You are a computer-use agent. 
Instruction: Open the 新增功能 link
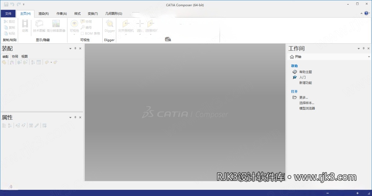305,83
